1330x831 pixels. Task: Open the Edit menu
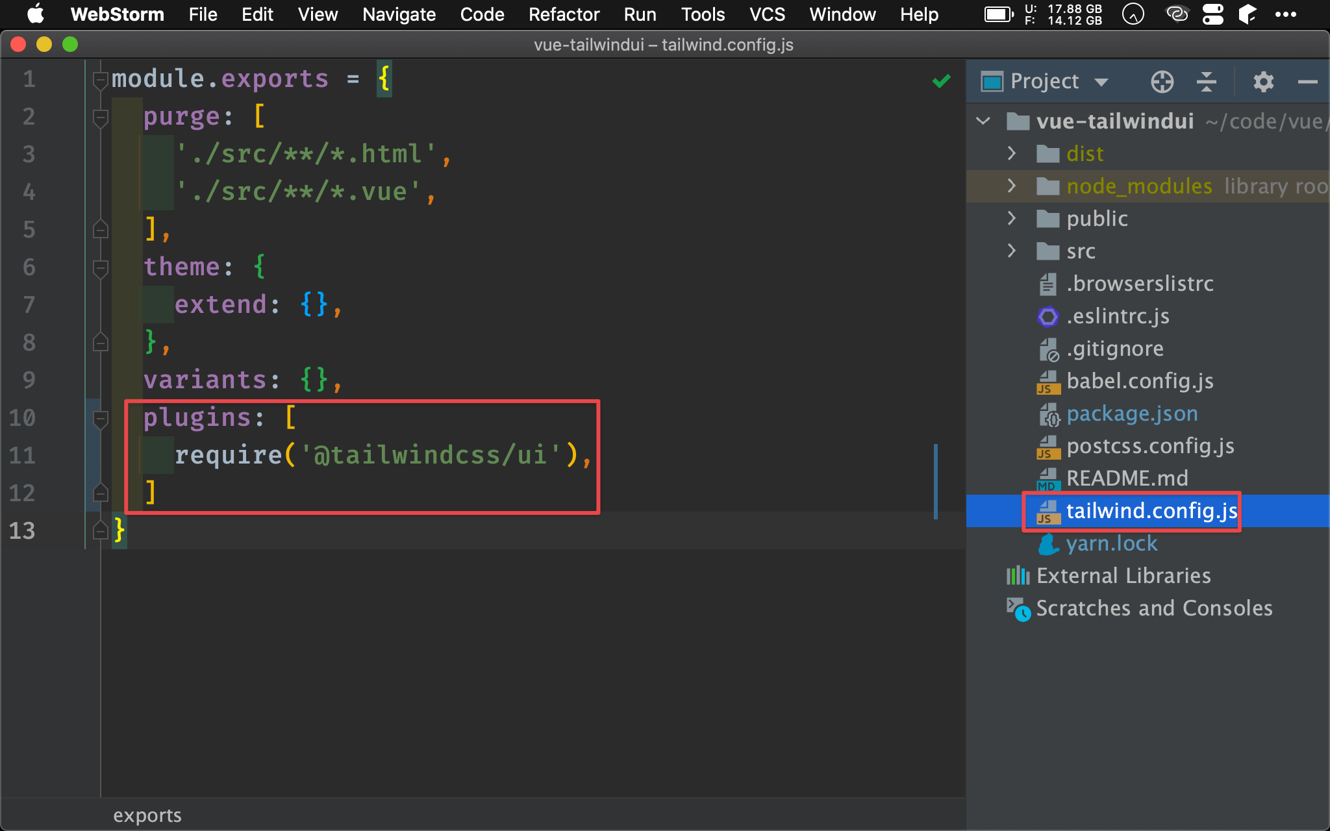(x=257, y=14)
